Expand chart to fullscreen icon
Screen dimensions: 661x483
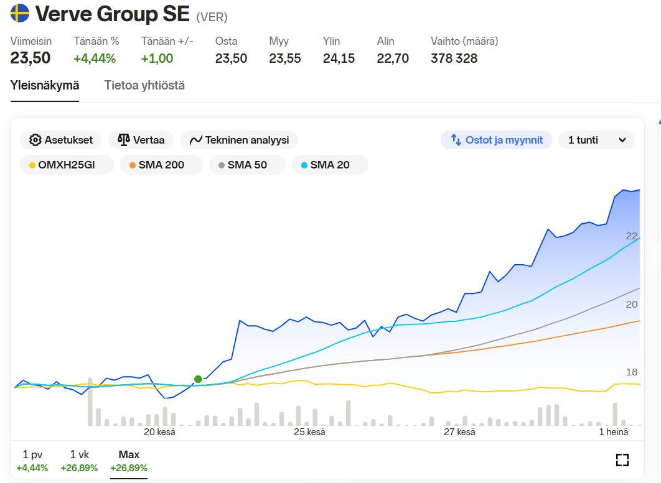coord(622,460)
